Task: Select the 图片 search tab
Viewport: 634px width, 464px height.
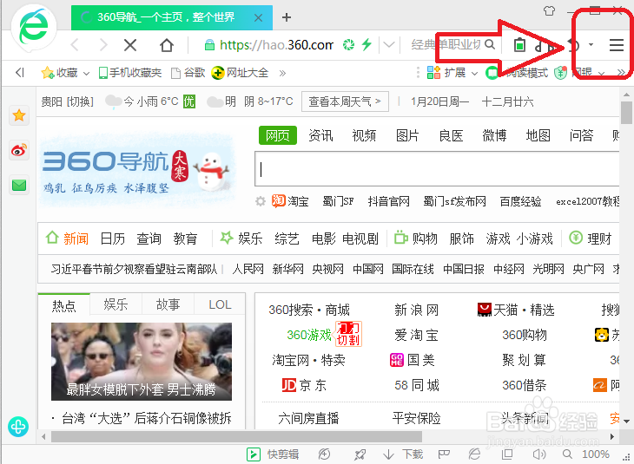Action: (x=407, y=135)
